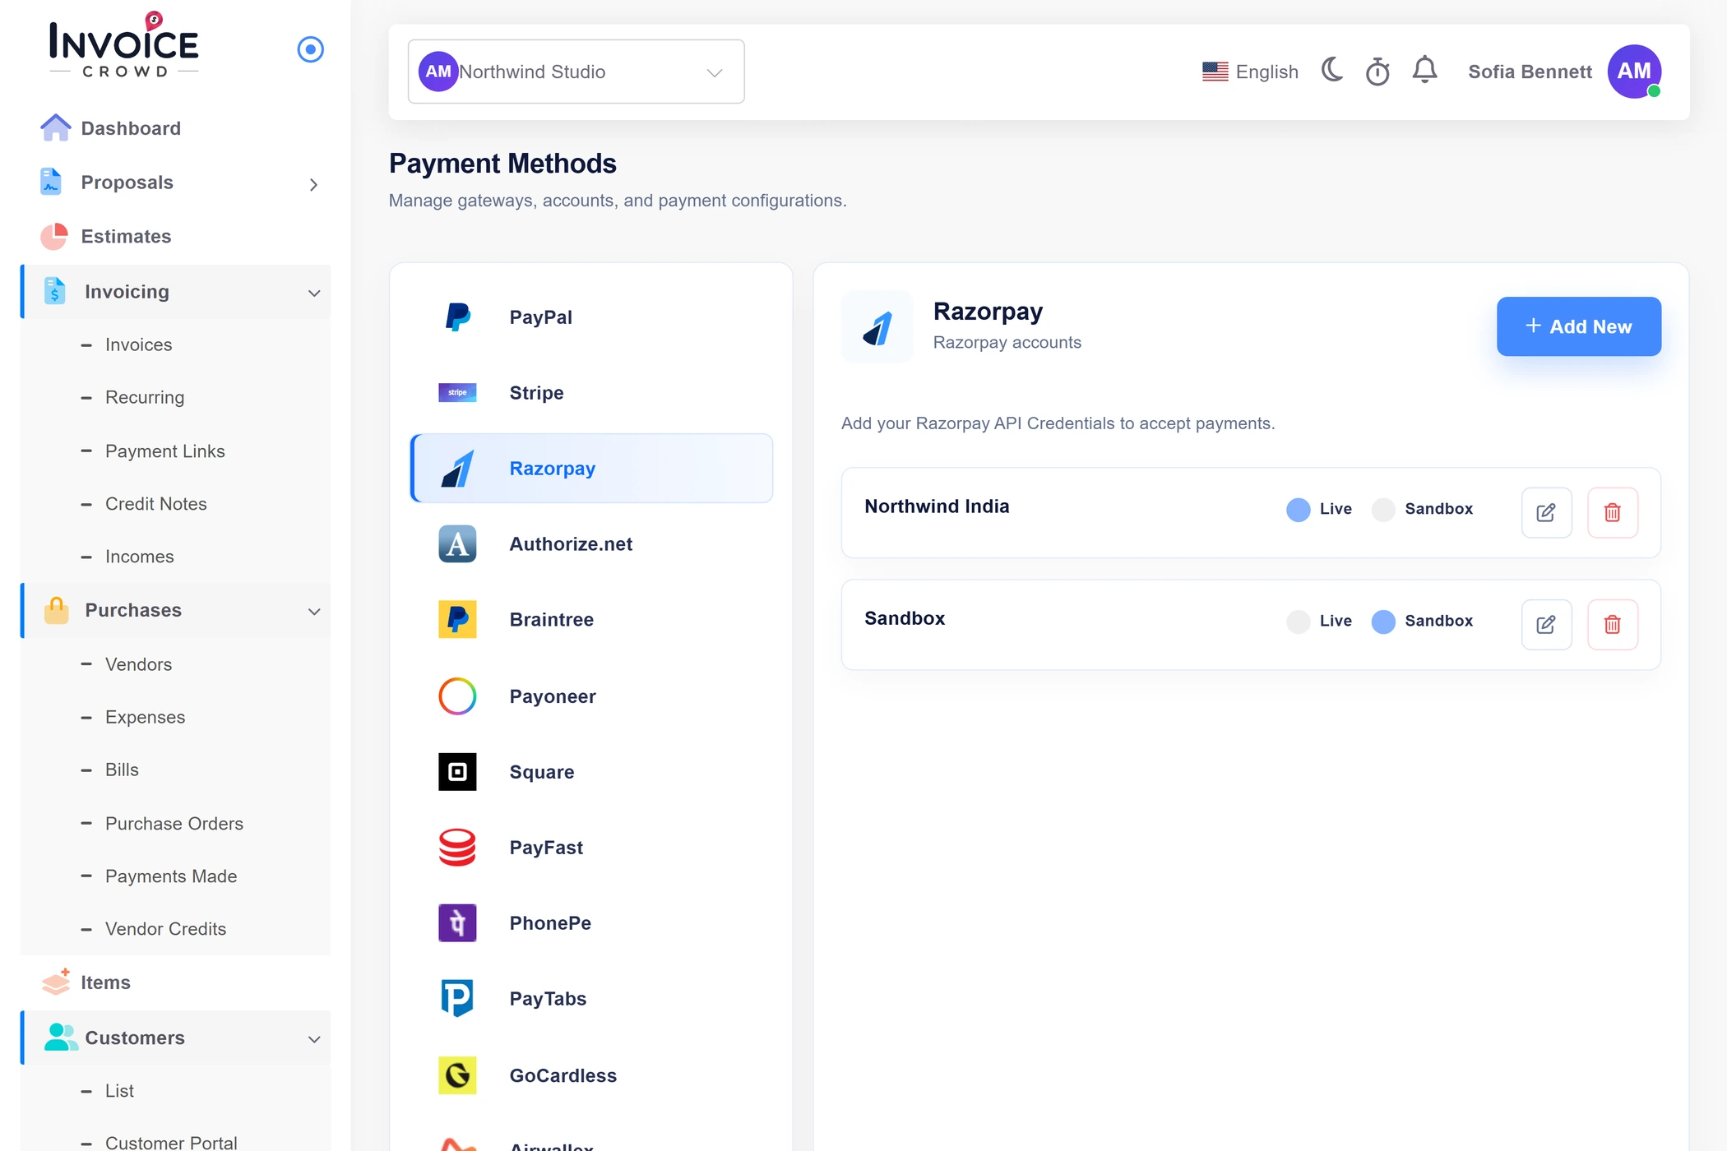Viewport: 1727px width, 1151px height.
Task: Delete the Northwind India account
Action: tap(1612, 512)
